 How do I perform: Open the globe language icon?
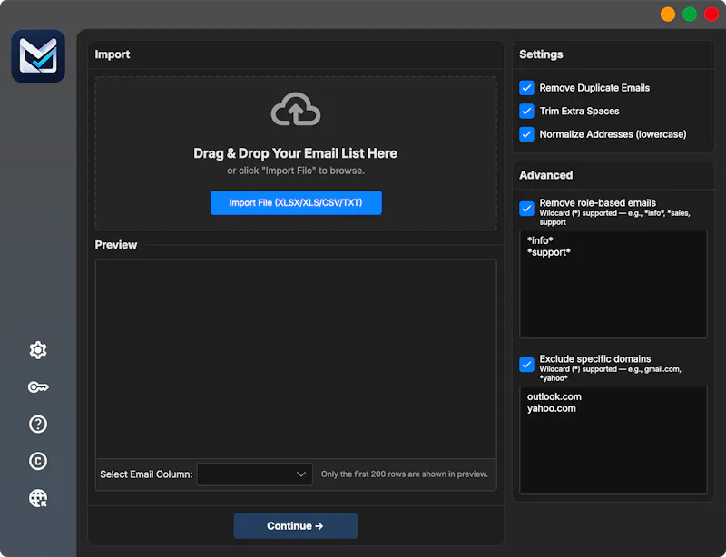pos(38,498)
